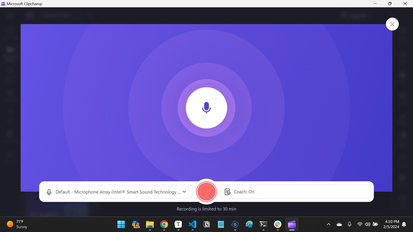Viewport: 413px width, 232px height.
Task: Open File Explorer from the taskbar
Action: (150, 224)
